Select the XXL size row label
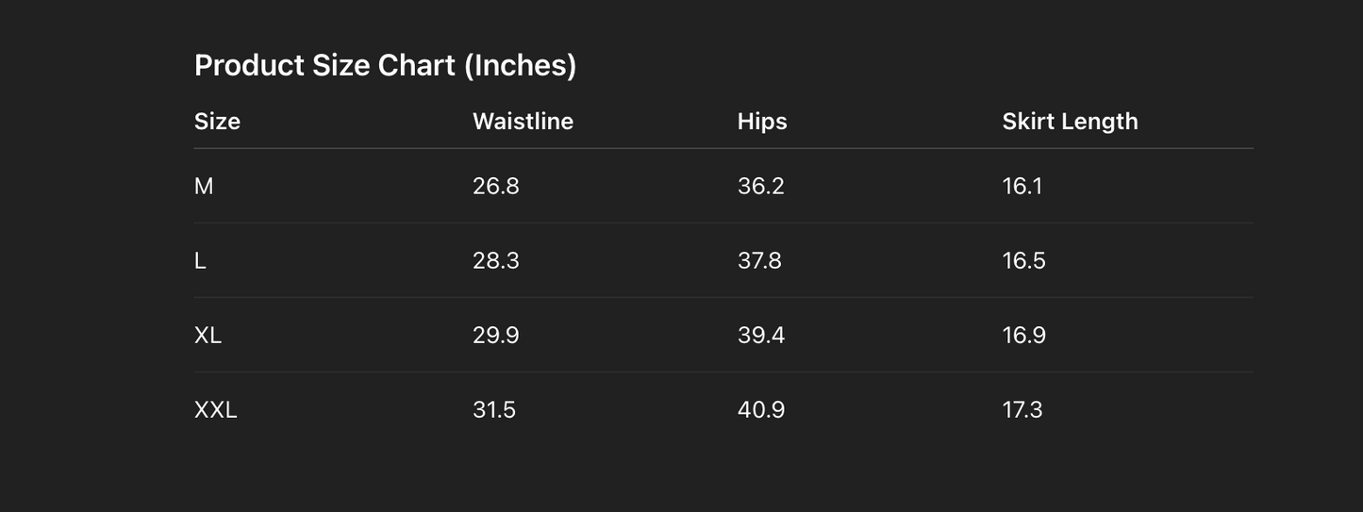This screenshot has height=512, width=1363. coord(215,410)
